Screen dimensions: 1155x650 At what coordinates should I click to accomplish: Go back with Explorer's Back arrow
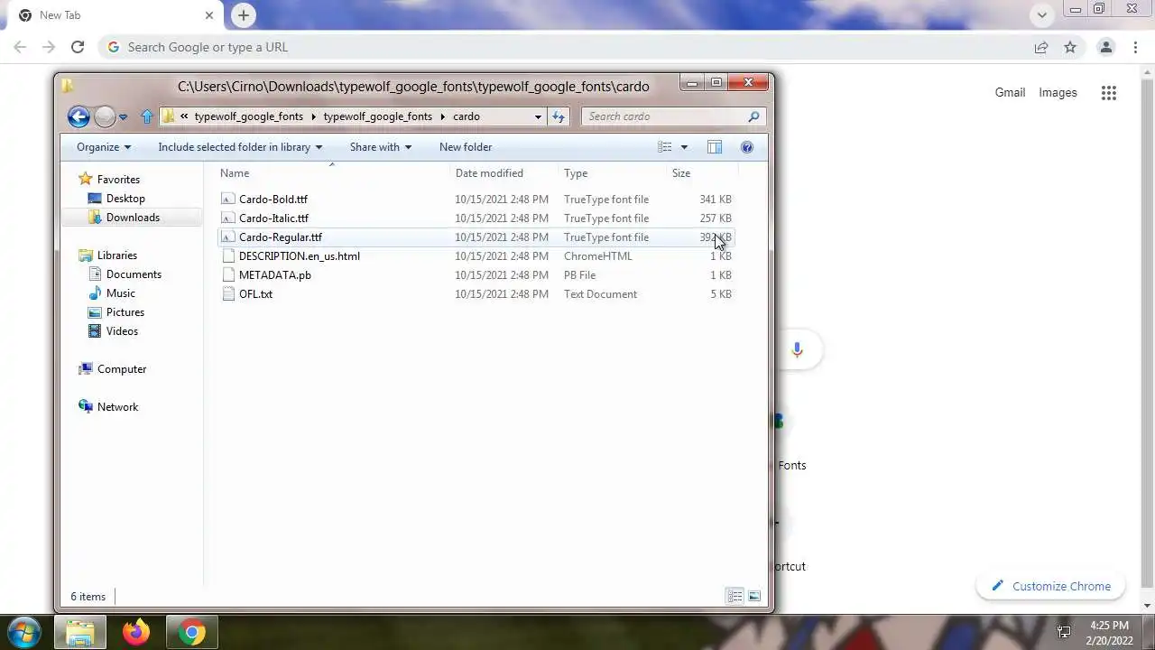click(x=79, y=116)
